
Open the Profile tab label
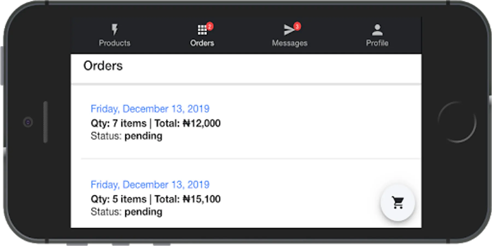point(377,43)
